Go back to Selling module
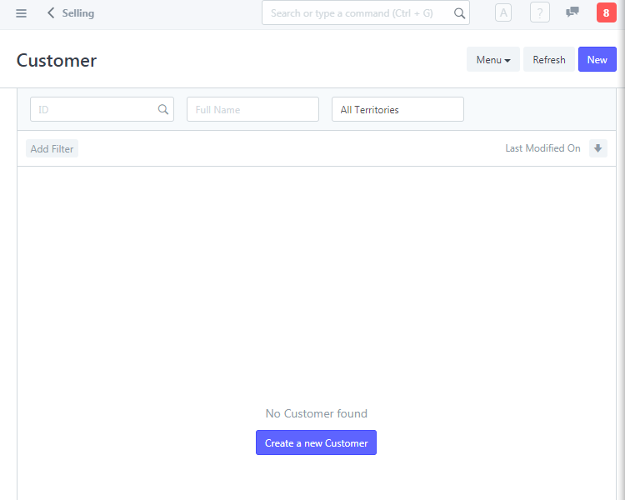Image resolution: width=625 pixels, height=500 pixels. click(x=71, y=13)
